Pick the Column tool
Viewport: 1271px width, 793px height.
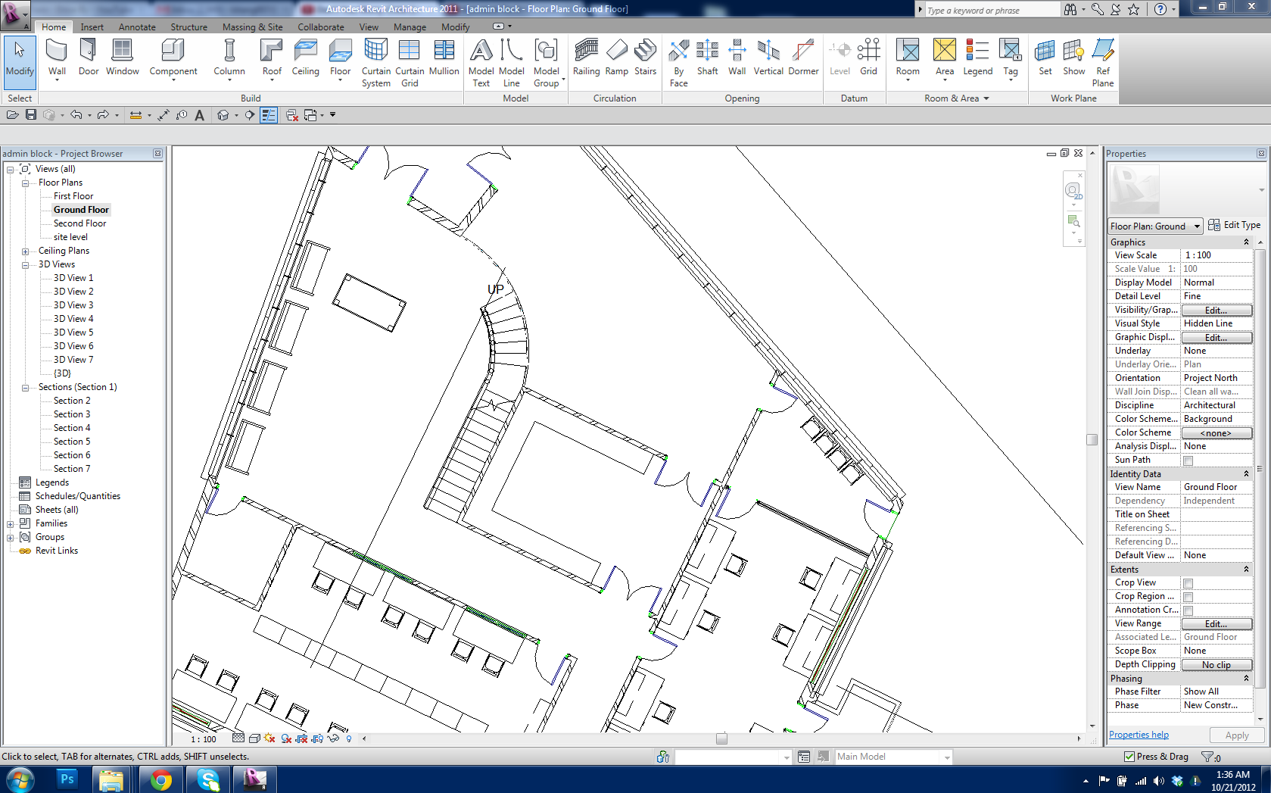pyautogui.click(x=229, y=58)
